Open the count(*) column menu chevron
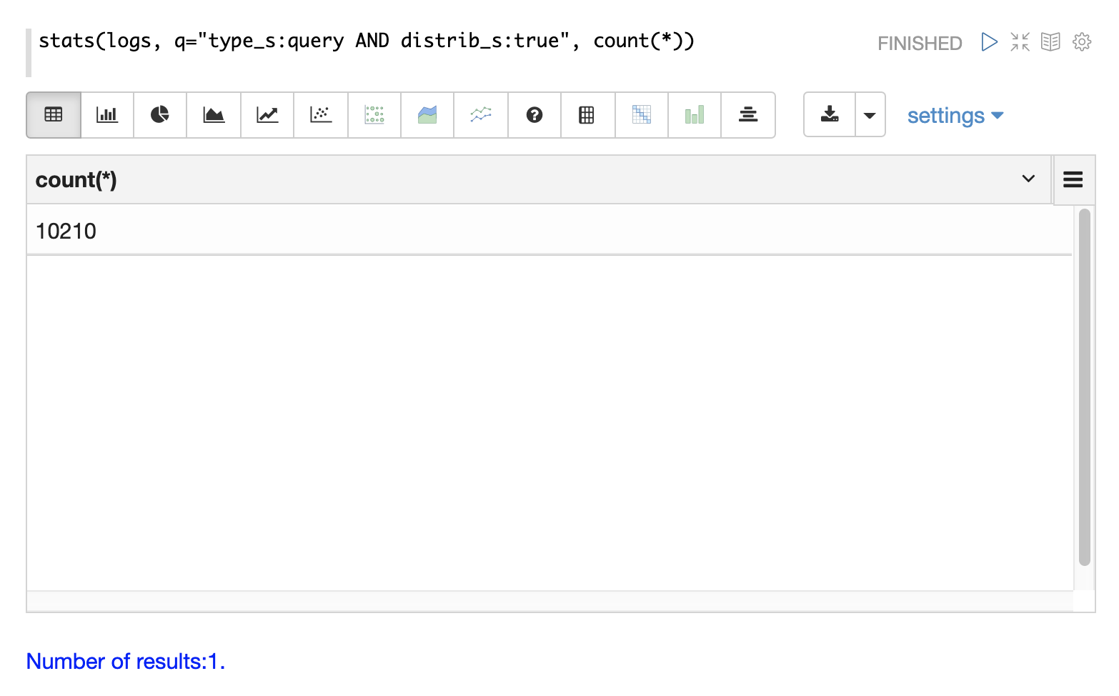The width and height of the screenshot is (1119, 696). 1028,179
